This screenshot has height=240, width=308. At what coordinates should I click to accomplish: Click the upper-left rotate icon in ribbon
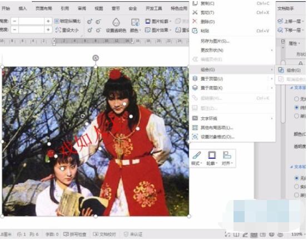coord(90,22)
